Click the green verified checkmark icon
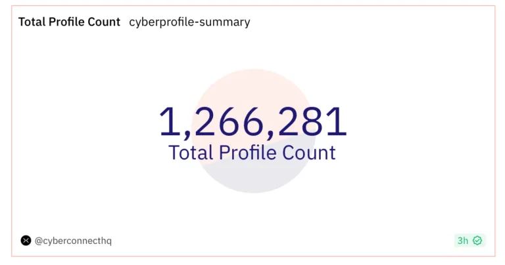The width and height of the screenshot is (505, 265). pos(477,241)
